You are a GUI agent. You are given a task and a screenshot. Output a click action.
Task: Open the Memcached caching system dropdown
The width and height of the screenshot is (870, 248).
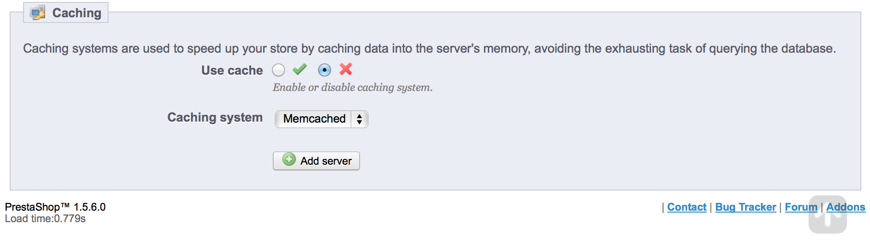tap(321, 119)
